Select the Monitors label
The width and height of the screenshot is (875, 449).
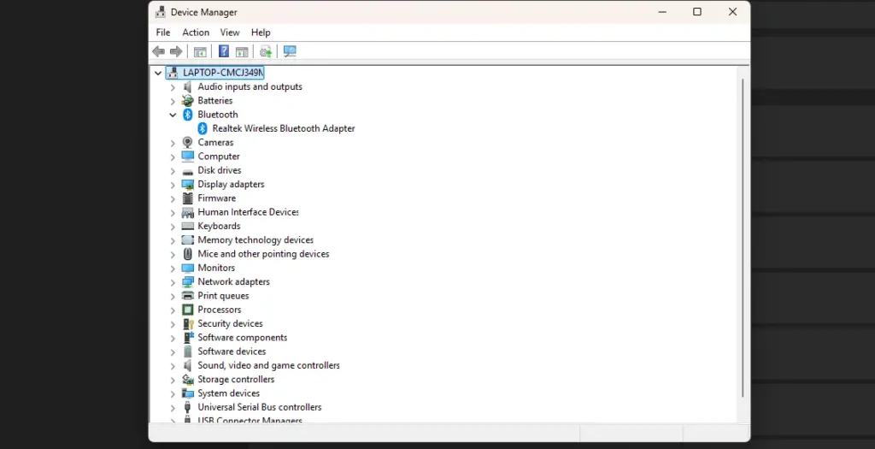(216, 268)
